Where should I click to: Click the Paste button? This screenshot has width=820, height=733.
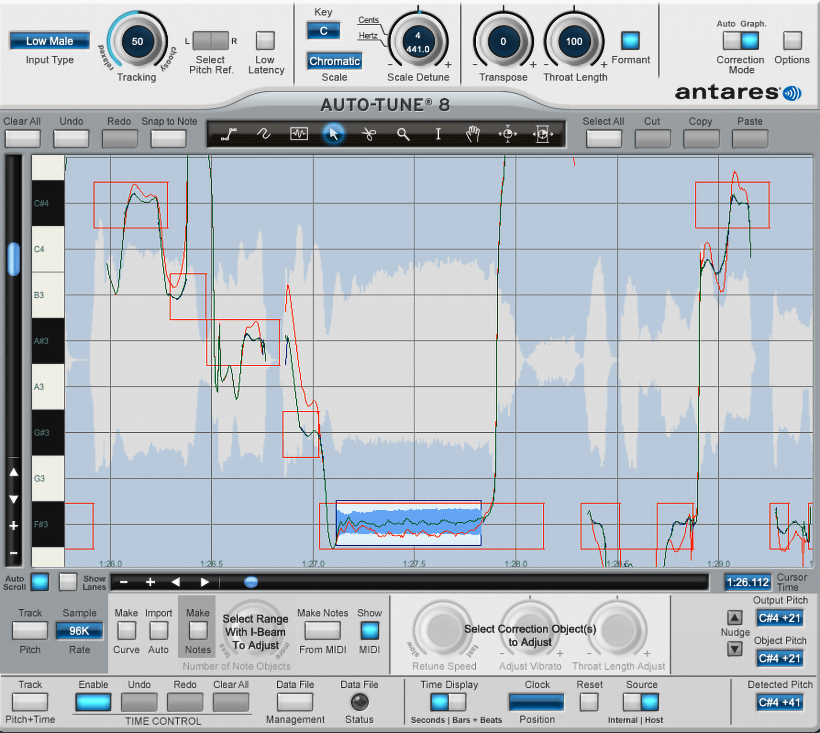pos(750,139)
